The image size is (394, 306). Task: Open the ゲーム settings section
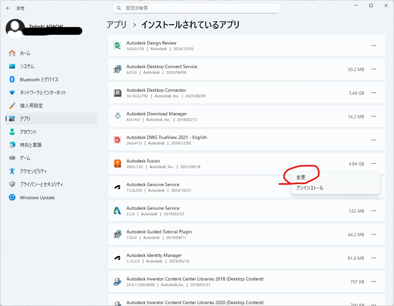pyautogui.click(x=51, y=158)
